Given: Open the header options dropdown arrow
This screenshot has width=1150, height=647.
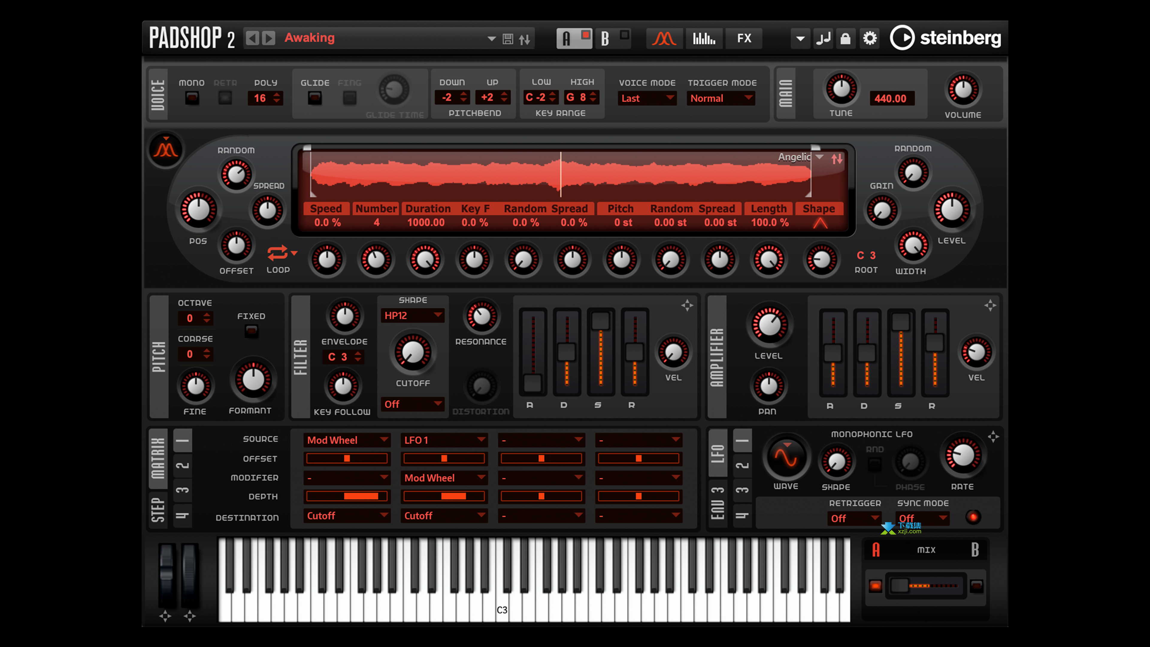Looking at the screenshot, I should click(801, 38).
